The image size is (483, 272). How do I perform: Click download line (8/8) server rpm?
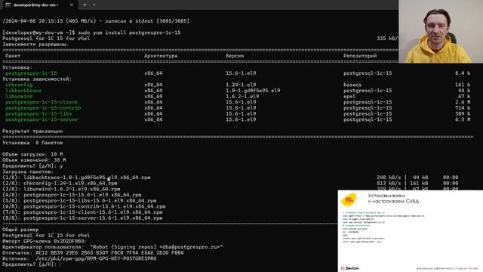pos(82,218)
